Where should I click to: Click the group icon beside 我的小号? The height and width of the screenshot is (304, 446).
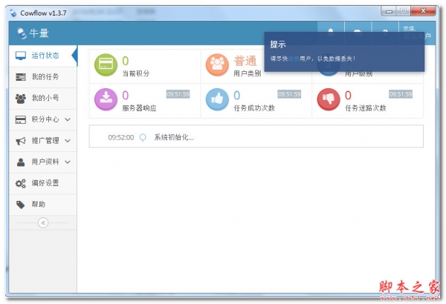click(21, 99)
